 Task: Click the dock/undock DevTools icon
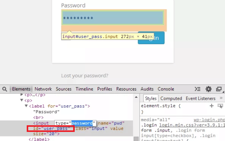(x=219, y=89)
